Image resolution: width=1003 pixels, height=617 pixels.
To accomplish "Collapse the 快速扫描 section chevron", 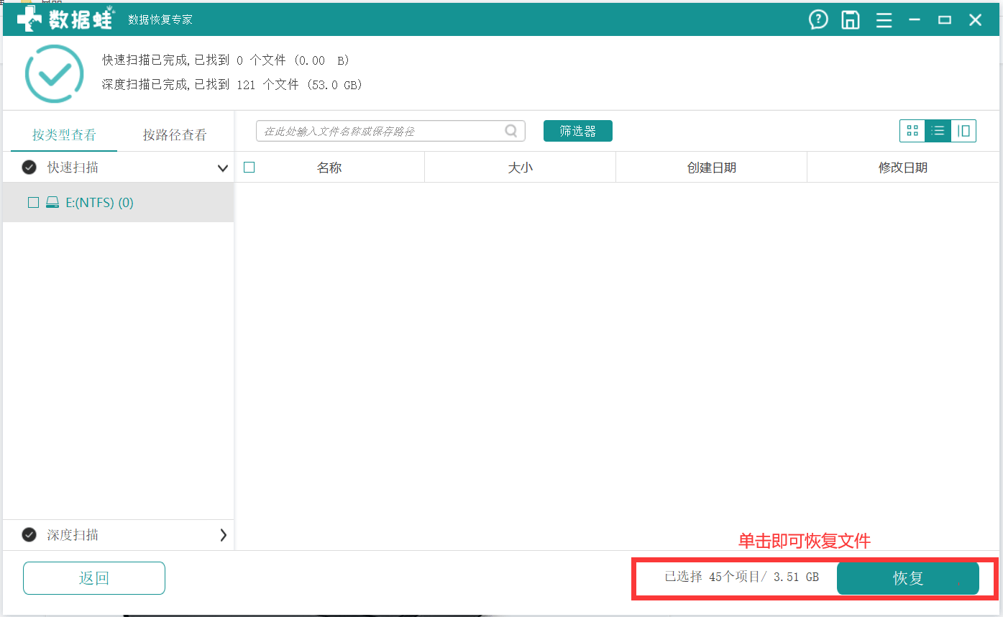I will click(223, 167).
